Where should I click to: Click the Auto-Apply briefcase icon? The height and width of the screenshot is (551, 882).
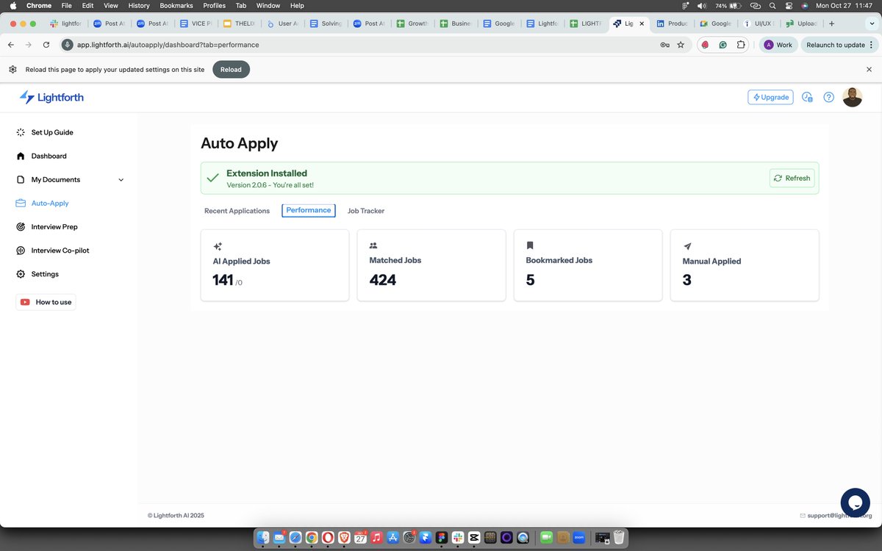point(21,203)
